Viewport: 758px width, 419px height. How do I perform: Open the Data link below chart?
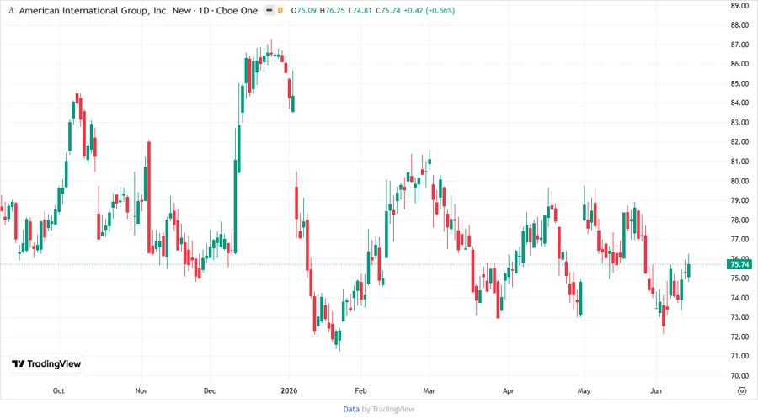351,409
